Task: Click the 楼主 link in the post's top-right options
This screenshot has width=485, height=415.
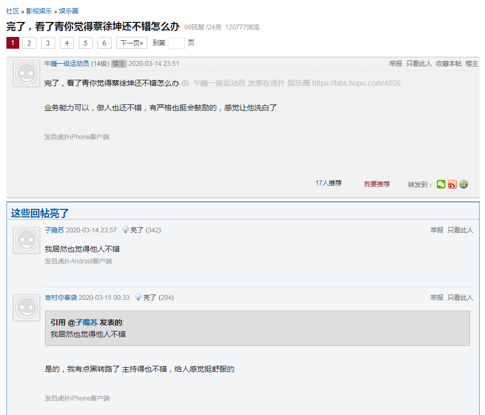Action: pyautogui.click(x=472, y=64)
